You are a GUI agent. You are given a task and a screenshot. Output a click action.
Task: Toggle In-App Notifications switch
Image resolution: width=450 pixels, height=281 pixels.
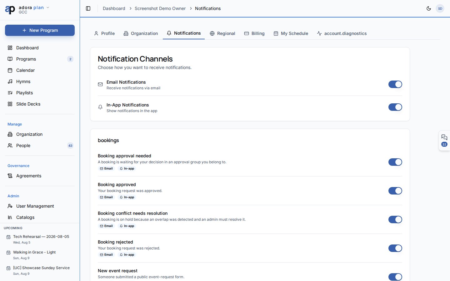click(x=395, y=107)
